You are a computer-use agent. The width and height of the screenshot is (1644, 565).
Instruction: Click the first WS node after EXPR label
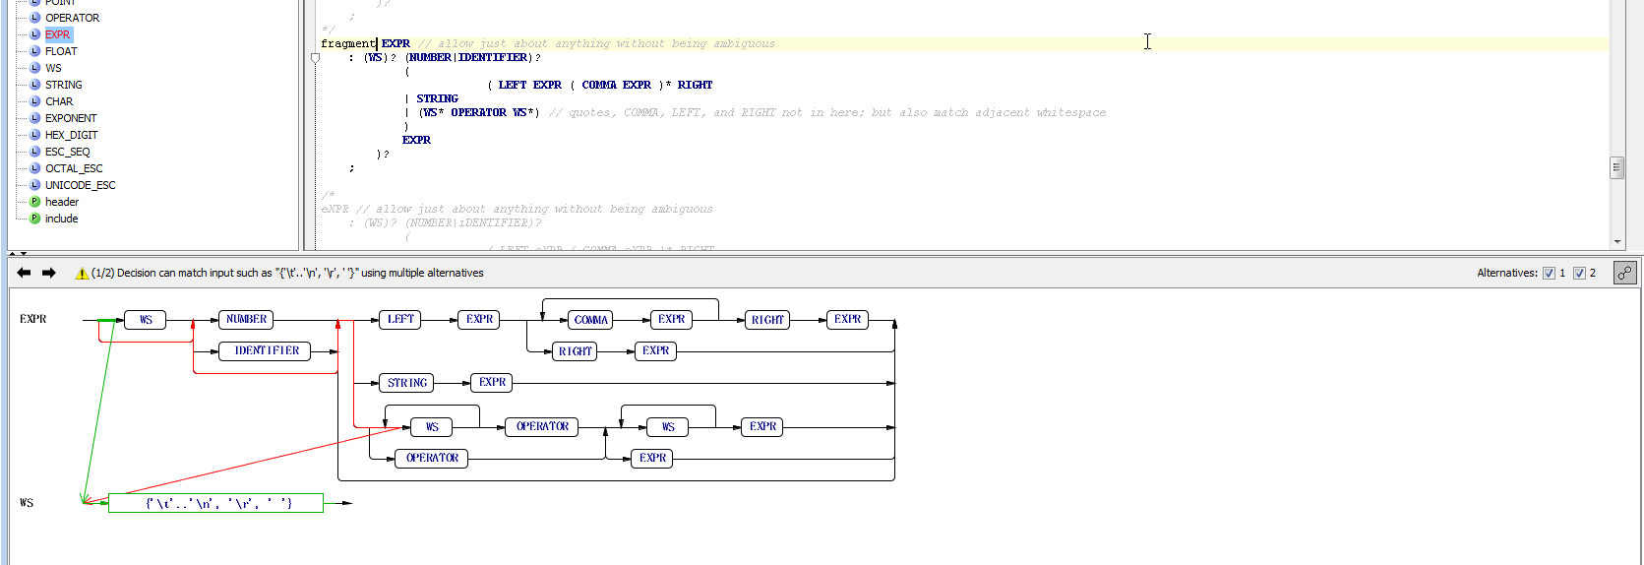(x=146, y=319)
